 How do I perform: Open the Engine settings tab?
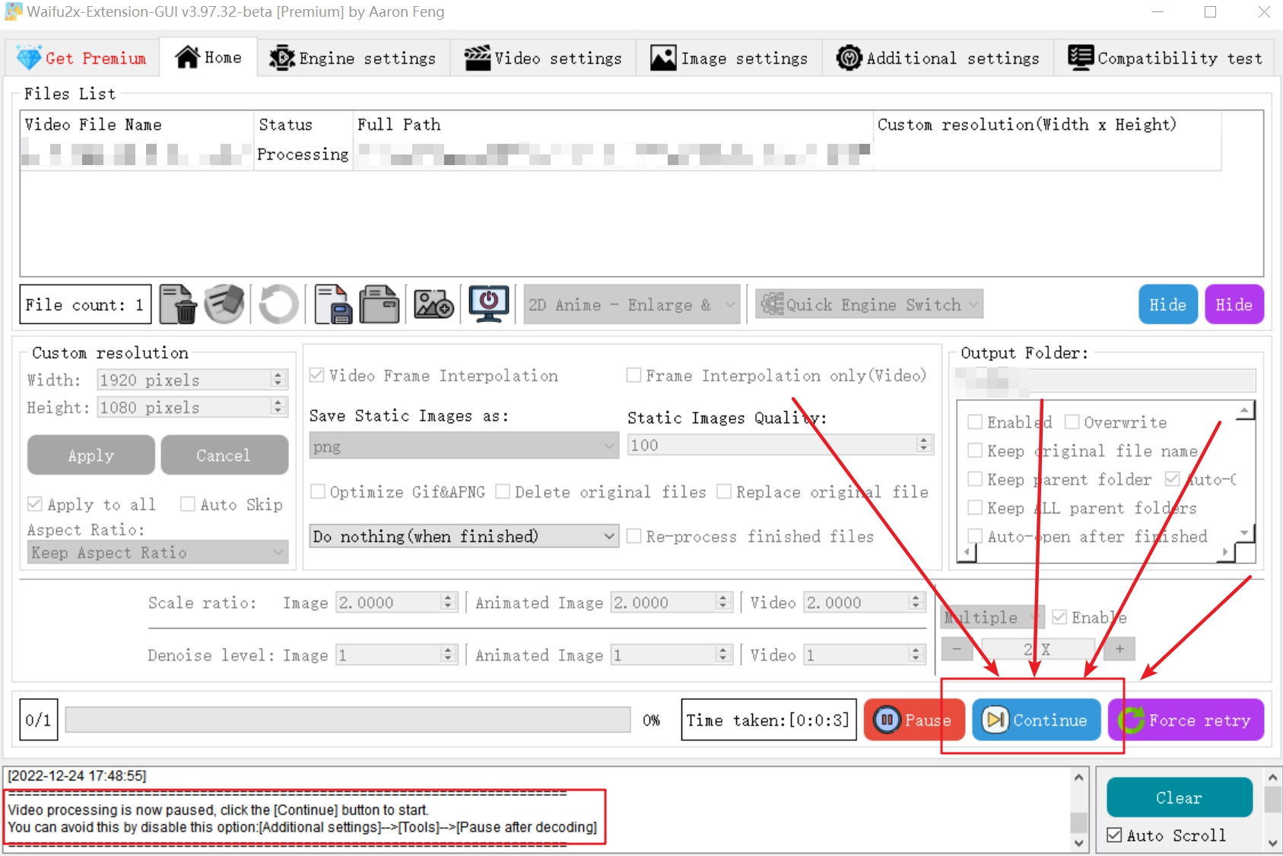coord(354,58)
